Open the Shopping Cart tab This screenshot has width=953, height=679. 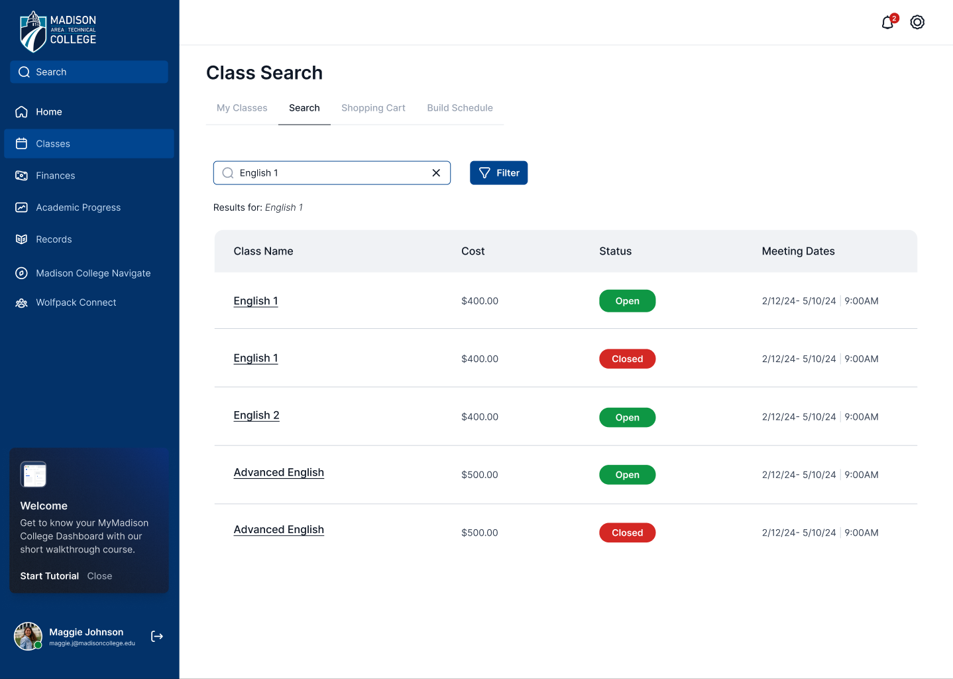tap(373, 108)
